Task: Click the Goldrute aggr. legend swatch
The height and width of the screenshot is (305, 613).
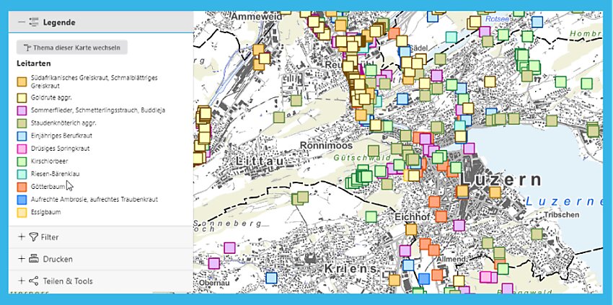Action: pyautogui.click(x=22, y=97)
